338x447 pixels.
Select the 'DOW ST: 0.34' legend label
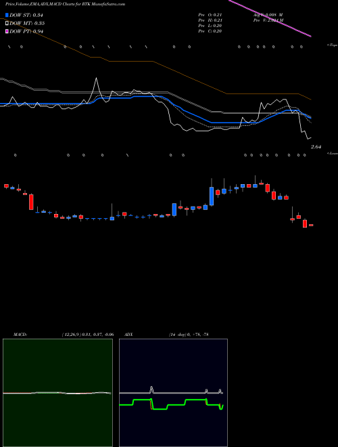coord(26,15)
